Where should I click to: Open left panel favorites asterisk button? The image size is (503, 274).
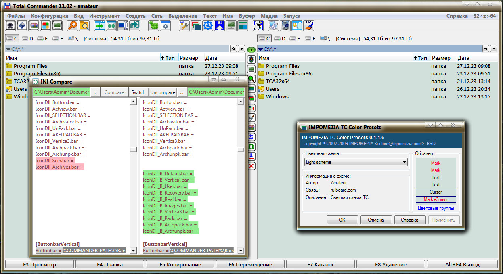pos(234,48)
